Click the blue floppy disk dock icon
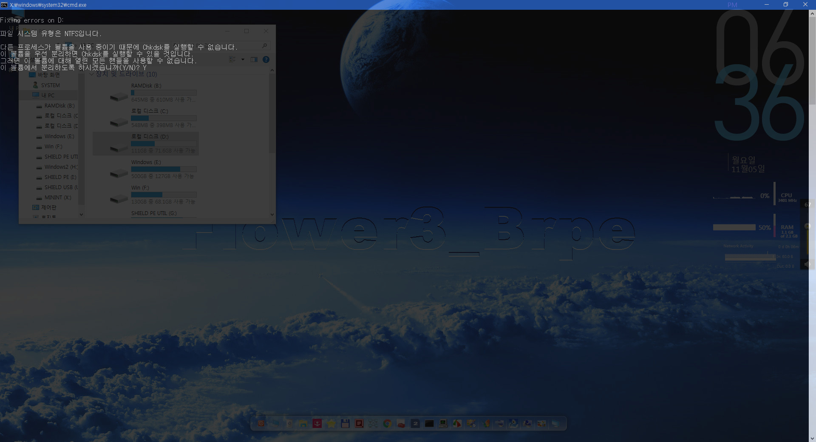The height and width of the screenshot is (442, 816). 345,423
